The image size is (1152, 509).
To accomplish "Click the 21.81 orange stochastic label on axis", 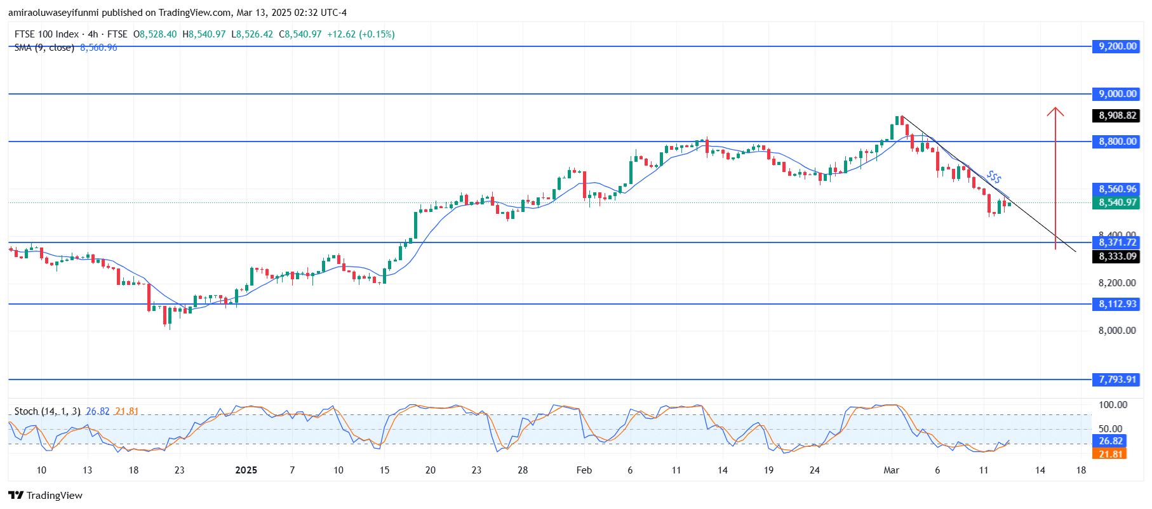I will point(1110,454).
